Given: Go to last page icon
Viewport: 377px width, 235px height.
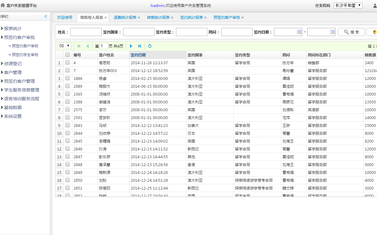Looking at the screenshot, I should click(140, 46).
